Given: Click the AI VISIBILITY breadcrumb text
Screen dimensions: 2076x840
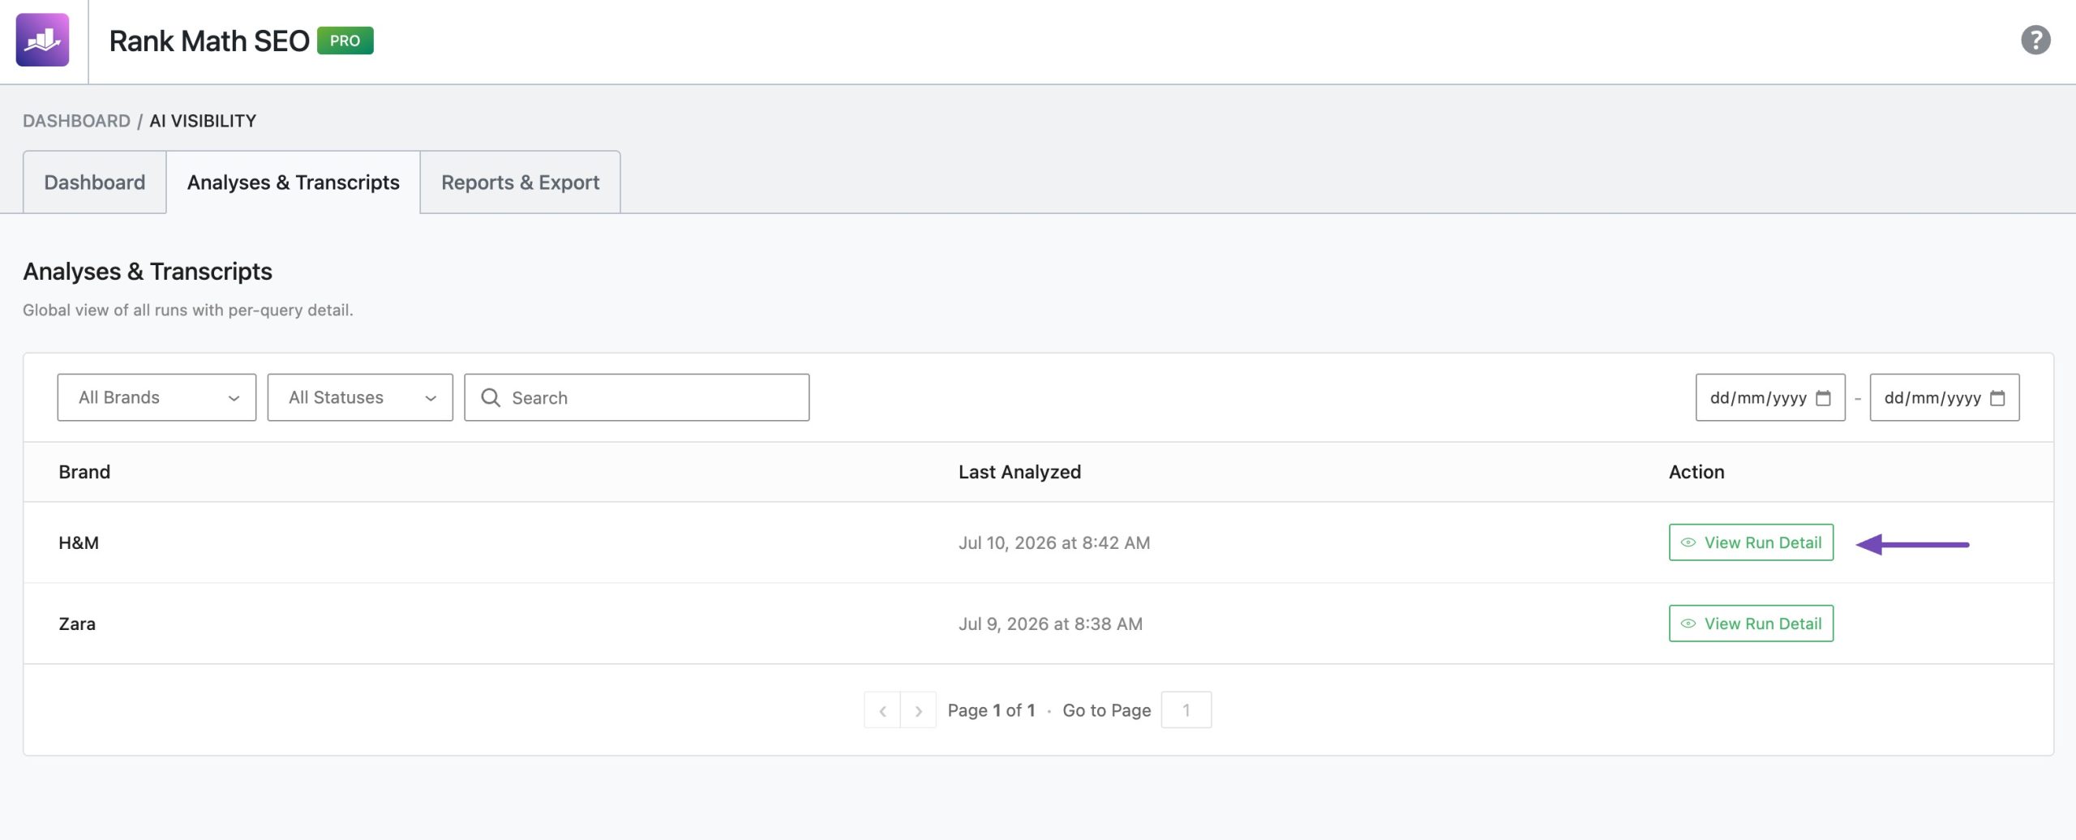Looking at the screenshot, I should [203, 121].
